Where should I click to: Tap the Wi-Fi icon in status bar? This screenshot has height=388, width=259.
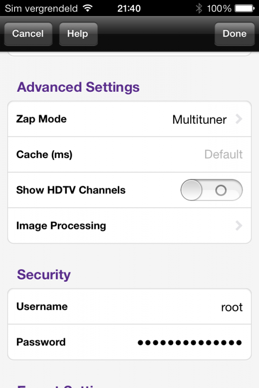[88, 8]
